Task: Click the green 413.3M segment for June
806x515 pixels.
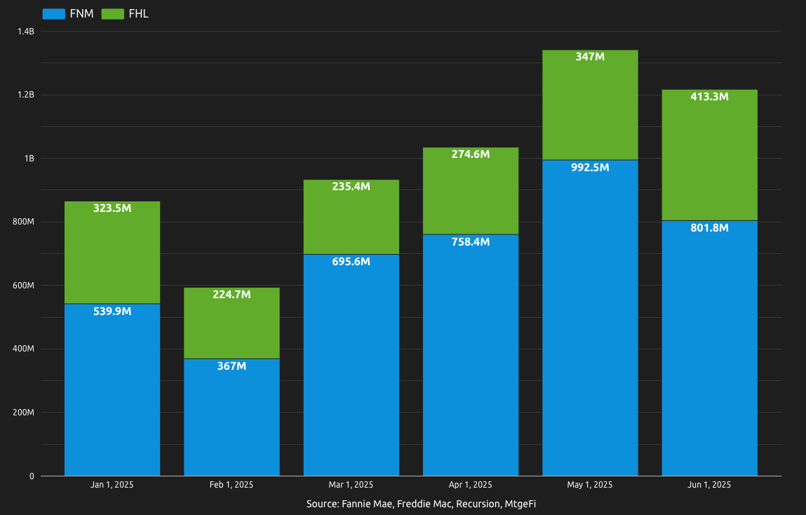Action: pos(709,154)
